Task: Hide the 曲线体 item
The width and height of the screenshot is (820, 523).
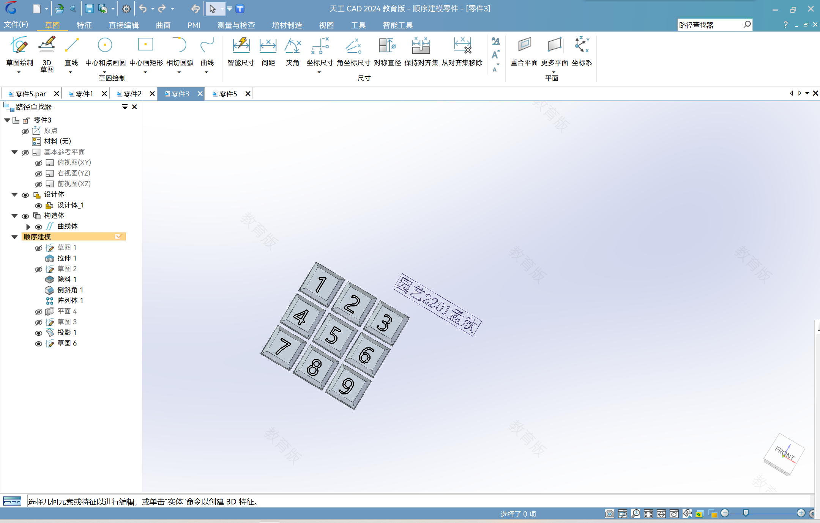Action: click(38, 226)
